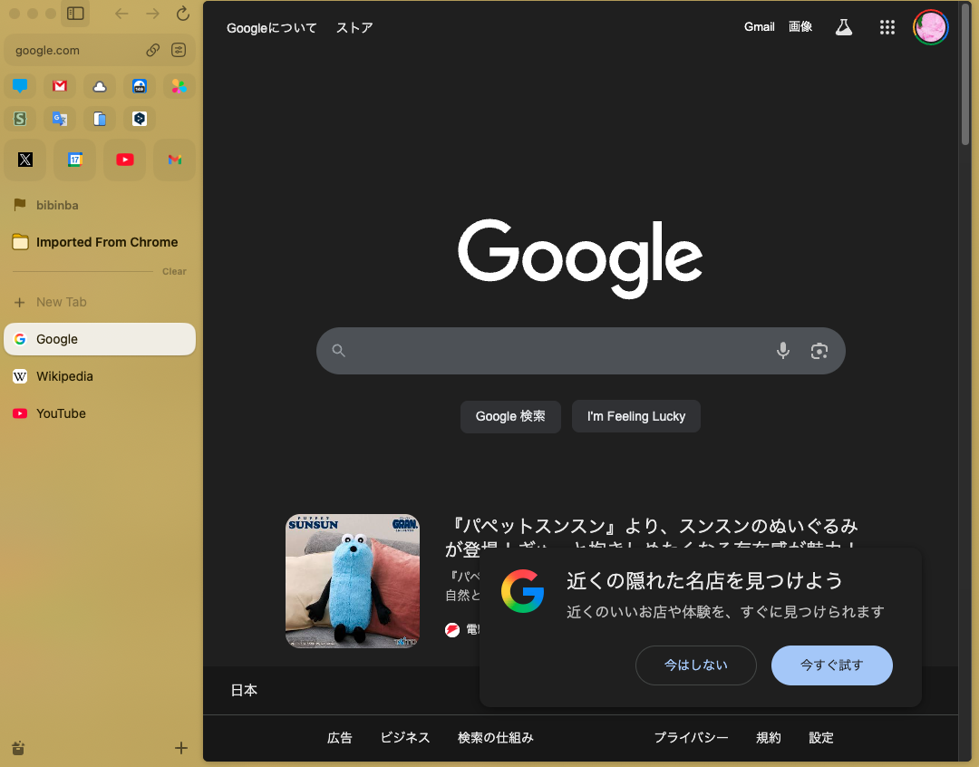
Task: Open the blue password counter extension
Action: point(140,86)
